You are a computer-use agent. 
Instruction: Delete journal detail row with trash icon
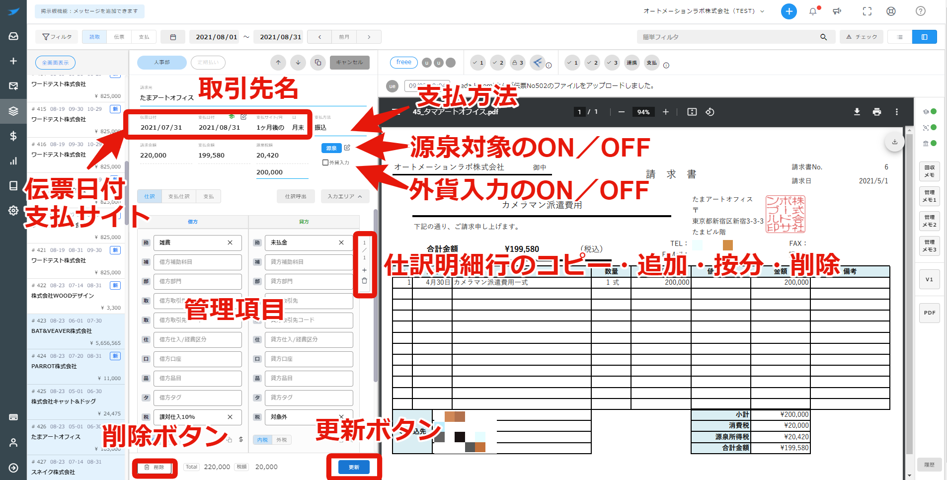[364, 281]
